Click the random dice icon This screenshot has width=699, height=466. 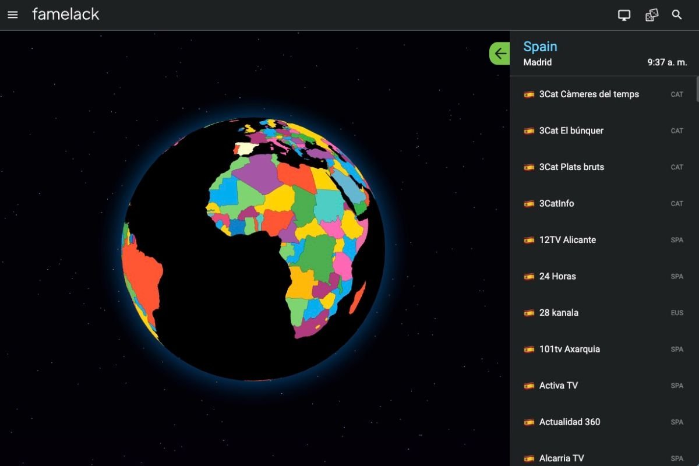click(x=651, y=15)
